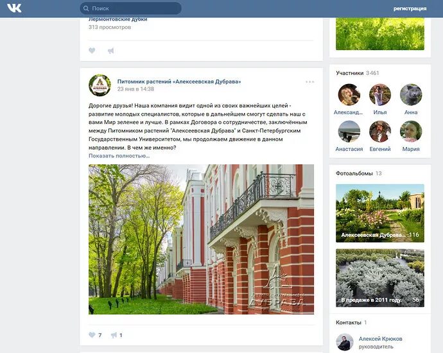Open В продаже в 2011 году album
This screenshot has width=443, height=353.
(x=380, y=278)
